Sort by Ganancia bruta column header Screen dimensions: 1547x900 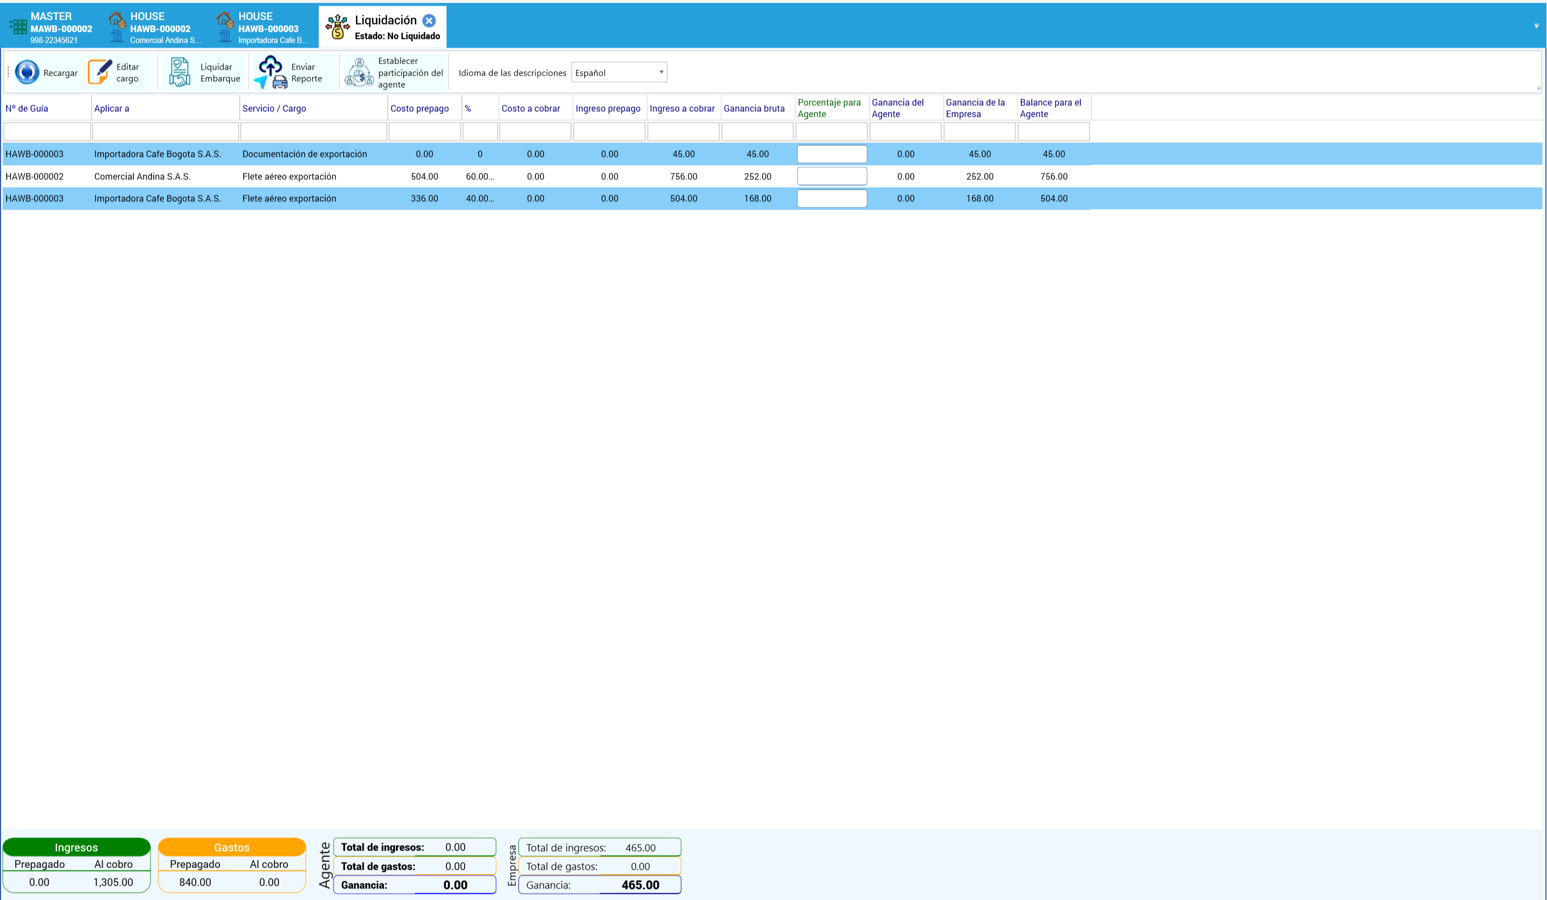[754, 109]
